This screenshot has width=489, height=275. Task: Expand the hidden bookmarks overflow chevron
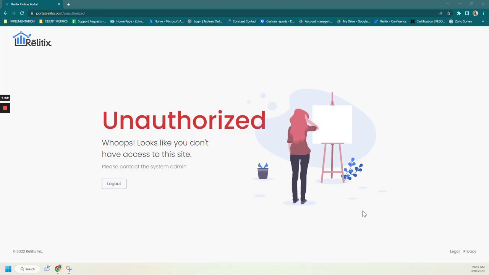[483, 21]
